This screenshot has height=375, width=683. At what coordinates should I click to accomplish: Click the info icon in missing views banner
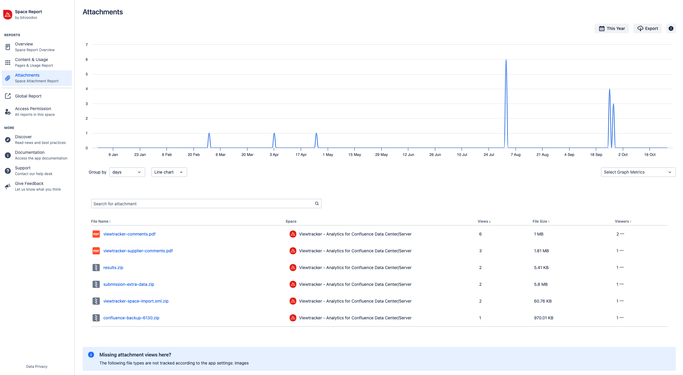pyautogui.click(x=91, y=355)
